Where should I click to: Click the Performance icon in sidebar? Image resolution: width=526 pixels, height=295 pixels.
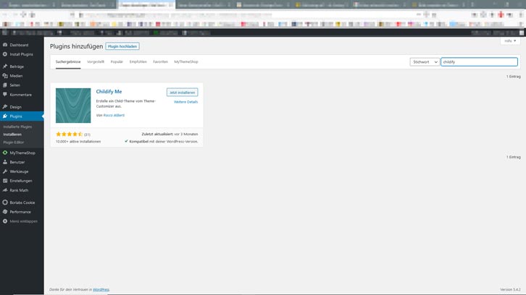tap(5, 212)
